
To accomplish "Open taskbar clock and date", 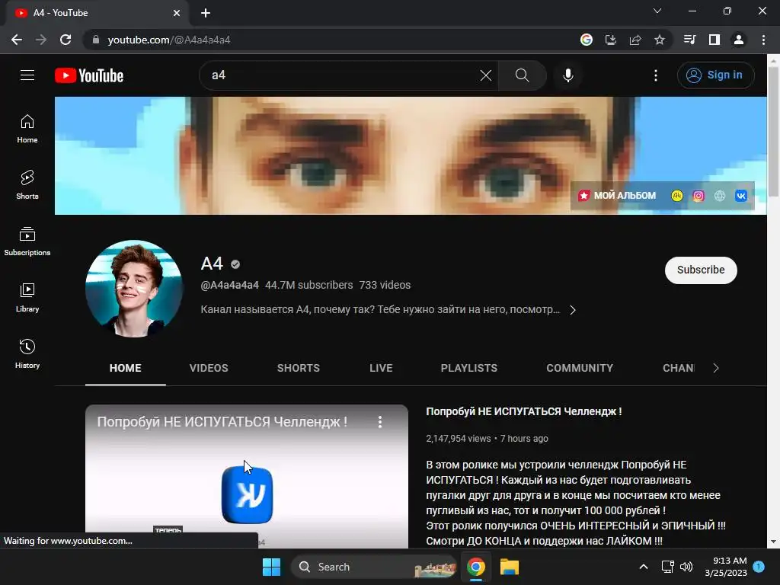I will click(726, 567).
